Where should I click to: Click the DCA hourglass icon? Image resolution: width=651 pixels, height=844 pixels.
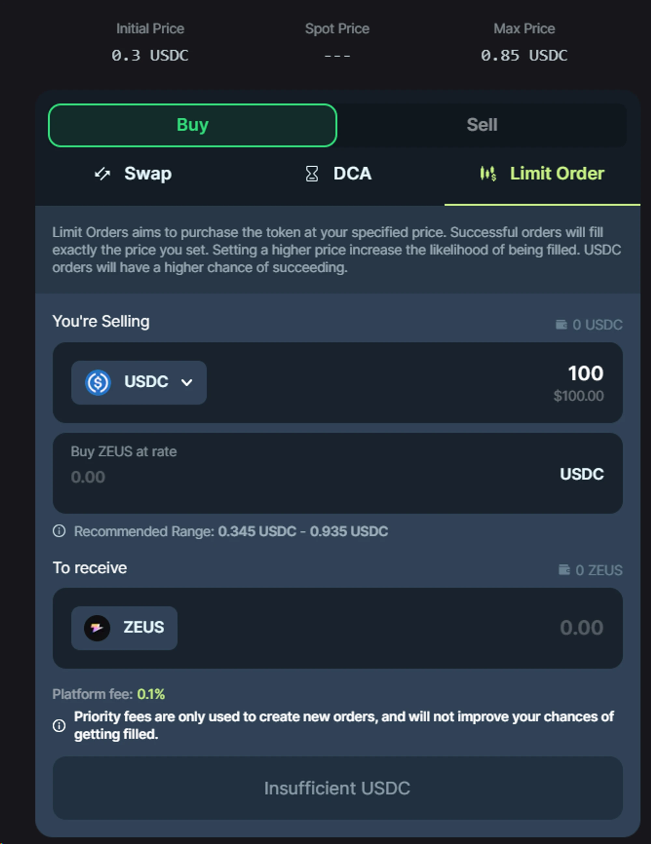click(x=312, y=173)
